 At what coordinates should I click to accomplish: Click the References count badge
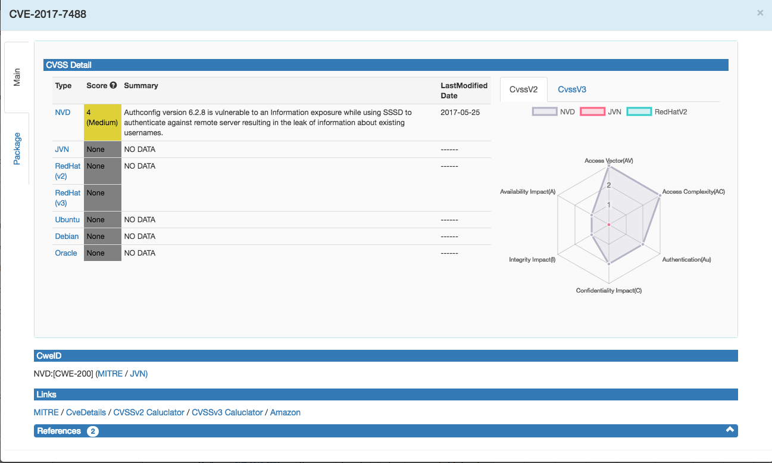93,431
